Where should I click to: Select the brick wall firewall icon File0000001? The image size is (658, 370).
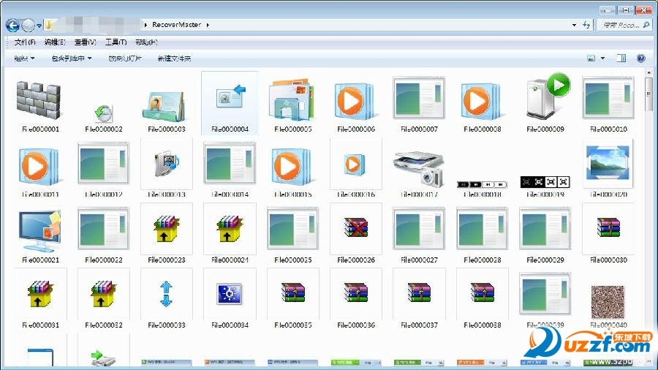tap(39, 100)
